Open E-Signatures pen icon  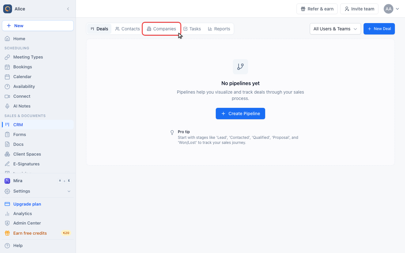7,164
